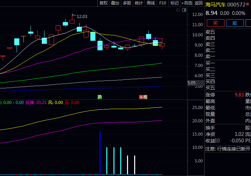Click the 12.03 peak price label

[82, 16]
